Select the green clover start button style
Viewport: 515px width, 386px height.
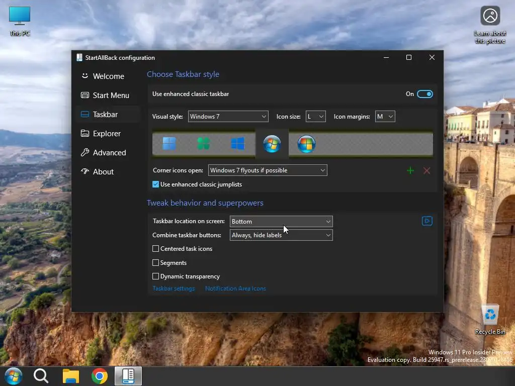[x=203, y=143]
